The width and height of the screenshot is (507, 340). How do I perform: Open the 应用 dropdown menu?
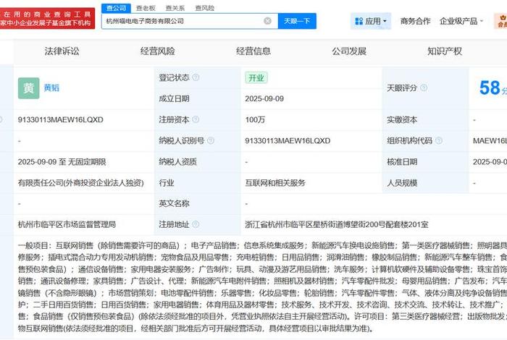point(371,21)
